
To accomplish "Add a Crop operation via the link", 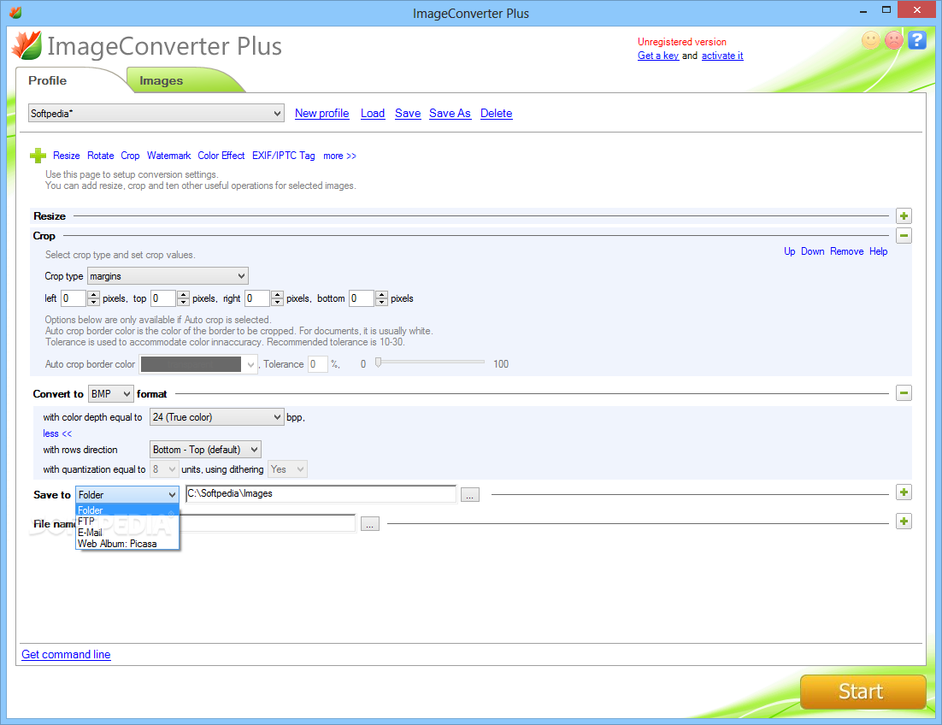I will [130, 156].
